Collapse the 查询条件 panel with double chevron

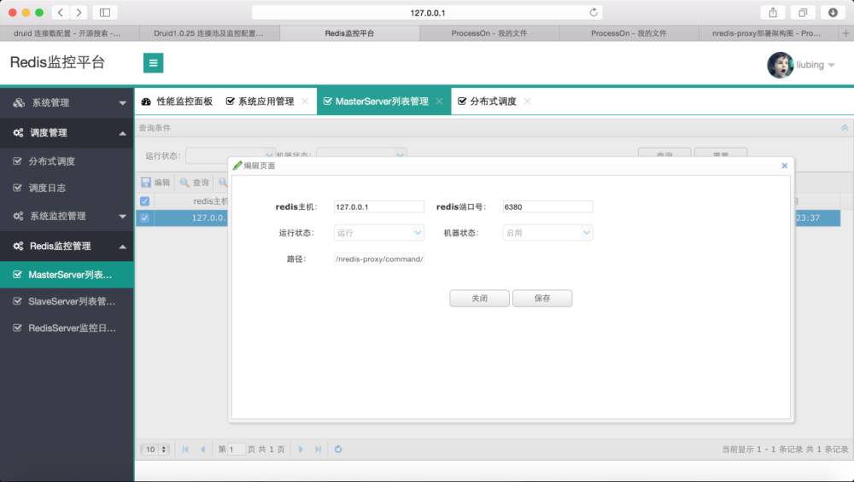(x=845, y=128)
